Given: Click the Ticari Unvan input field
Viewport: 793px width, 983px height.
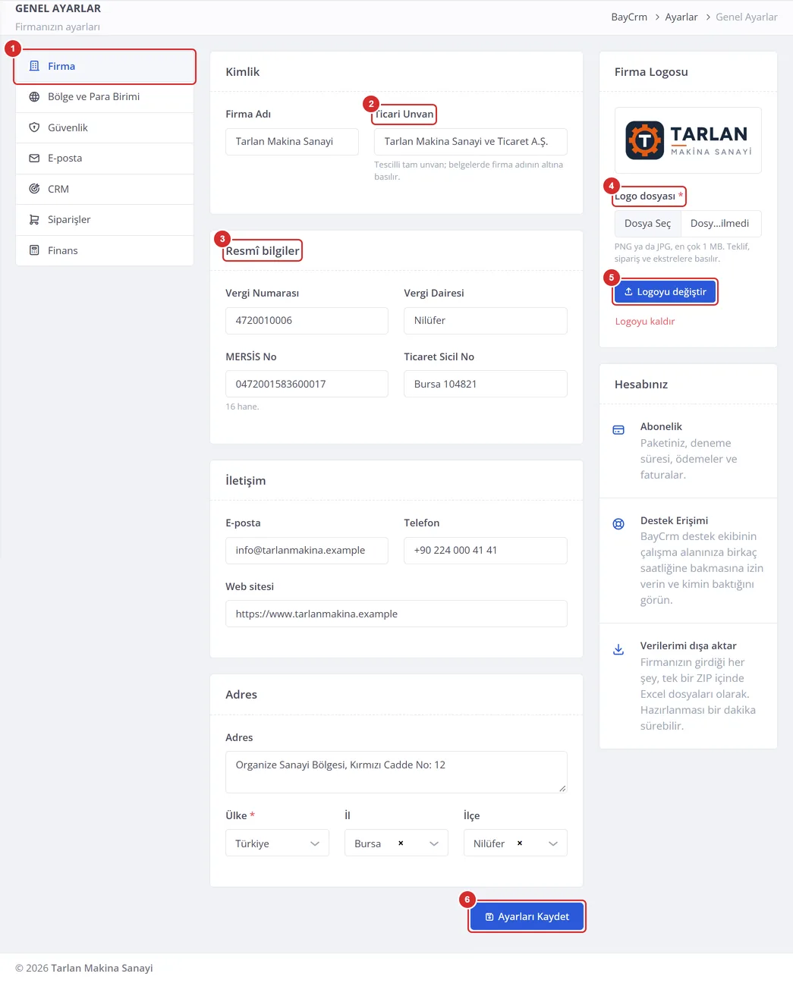Looking at the screenshot, I should pos(470,142).
